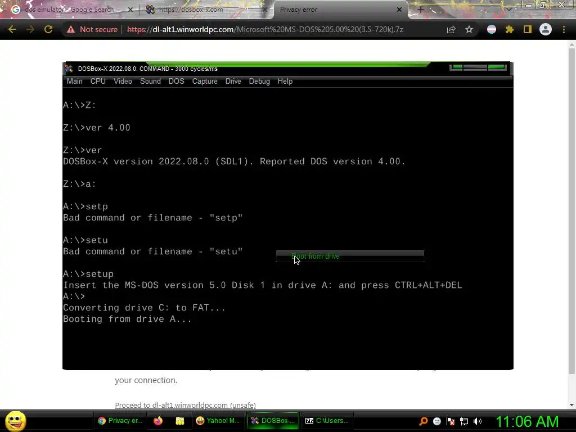The width and height of the screenshot is (576, 432).
Task: Open the action center flag tray icon
Action: 451,421
